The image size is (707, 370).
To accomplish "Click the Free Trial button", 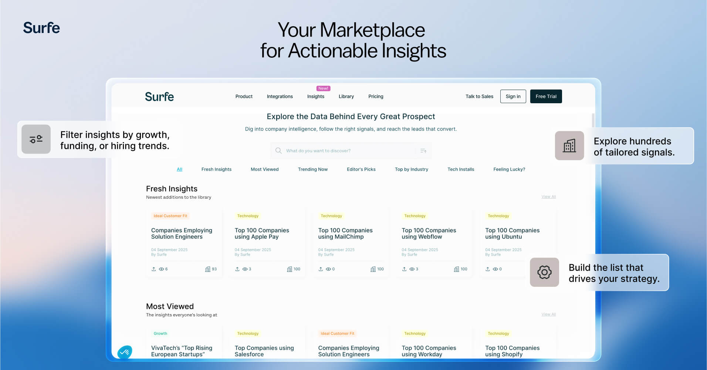I will pyautogui.click(x=546, y=97).
